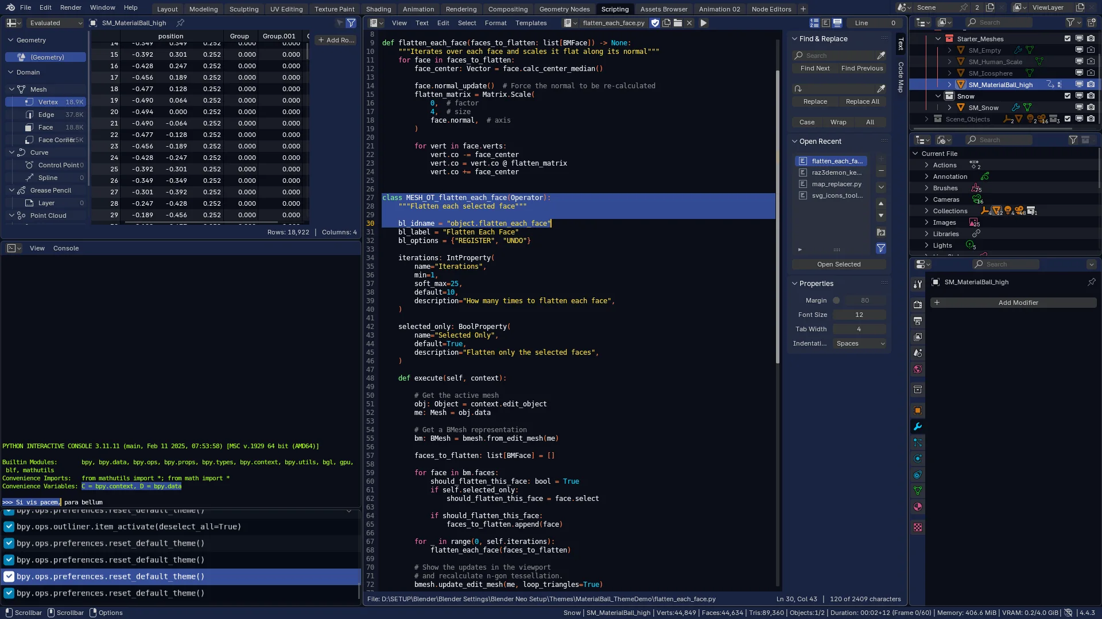The height and width of the screenshot is (619, 1102).
Task: Select the Edge domain in spreadsheet
Action: pos(46,115)
